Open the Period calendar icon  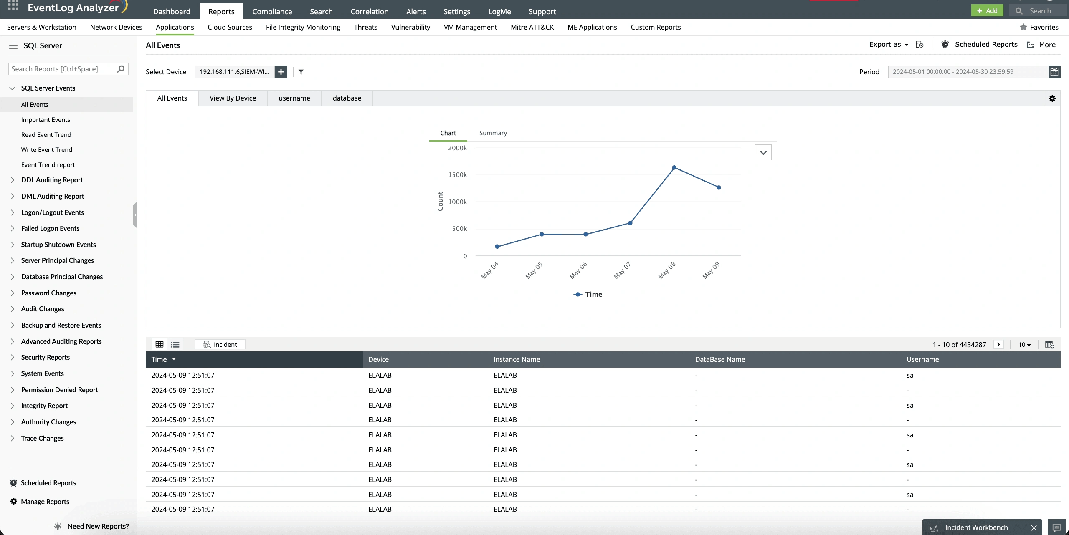(1054, 72)
